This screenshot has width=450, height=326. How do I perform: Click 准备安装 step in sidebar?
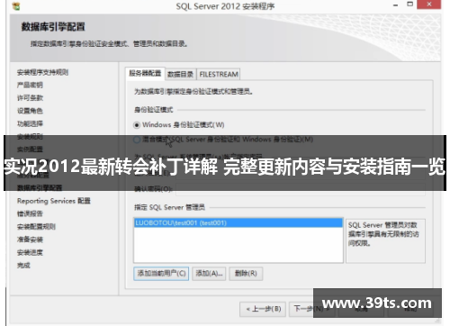tap(30, 240)
